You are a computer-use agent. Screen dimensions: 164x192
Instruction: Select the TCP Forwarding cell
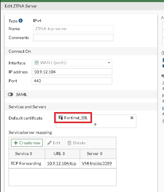[27, 163]
